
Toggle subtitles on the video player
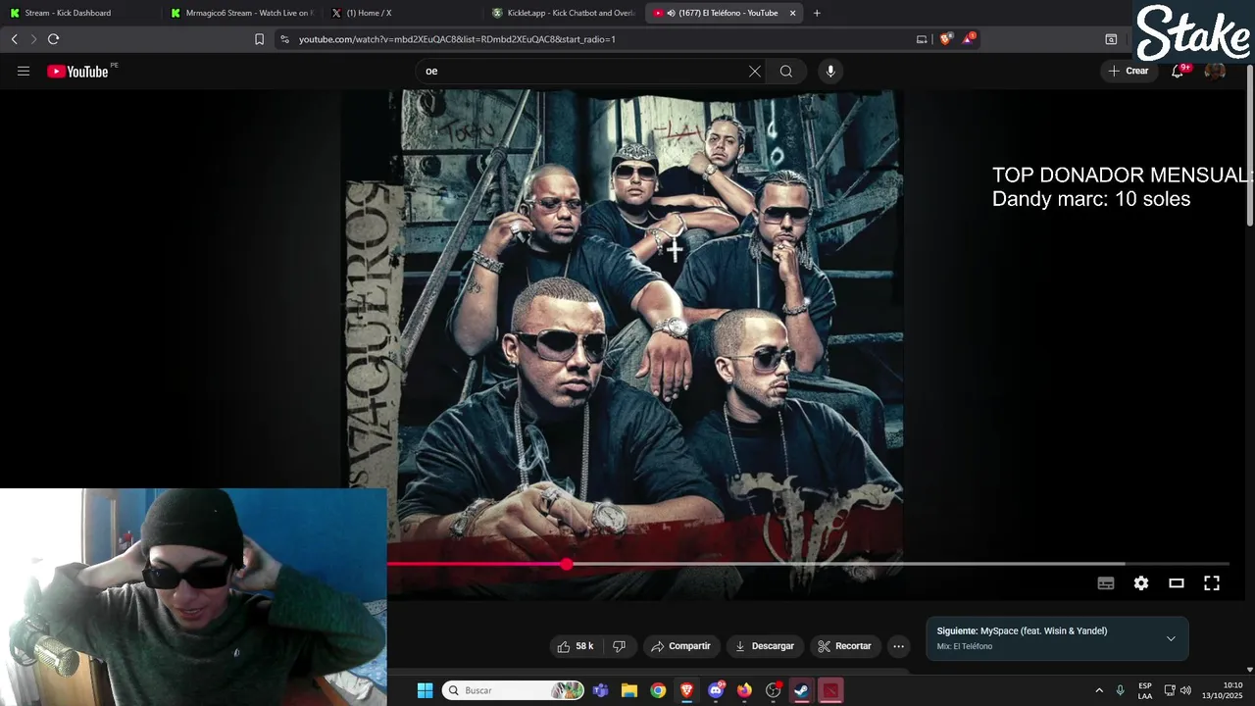click(x=1106, y=583)
